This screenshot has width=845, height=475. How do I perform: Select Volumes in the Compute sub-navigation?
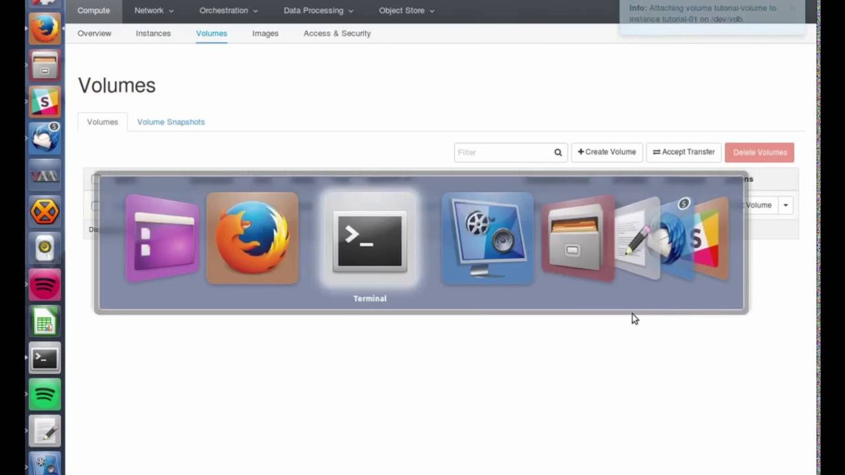tap(211, 33)
